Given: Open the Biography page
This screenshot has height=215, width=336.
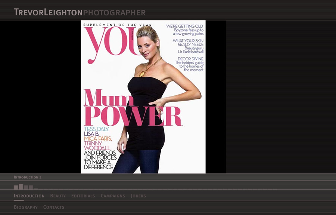Looking at the screenshot, I should (25, 207).
